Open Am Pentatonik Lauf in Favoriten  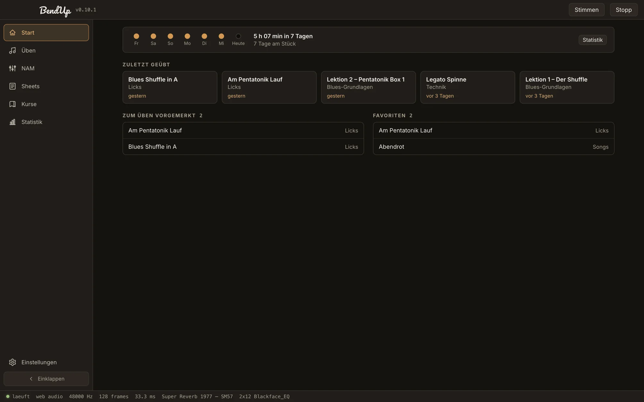[493, 130]
